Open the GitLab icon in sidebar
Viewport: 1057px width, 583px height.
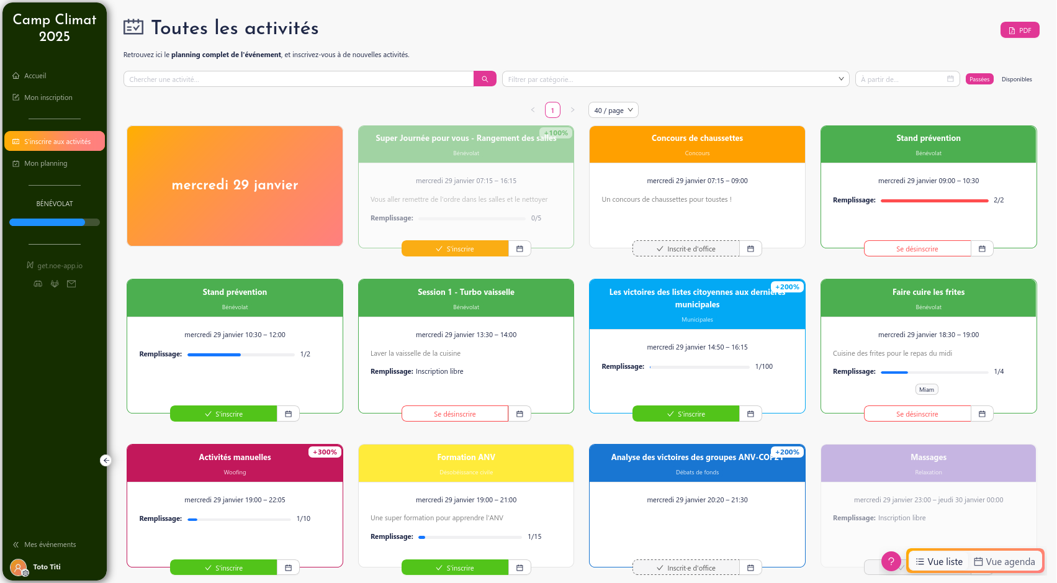point(55,284)
